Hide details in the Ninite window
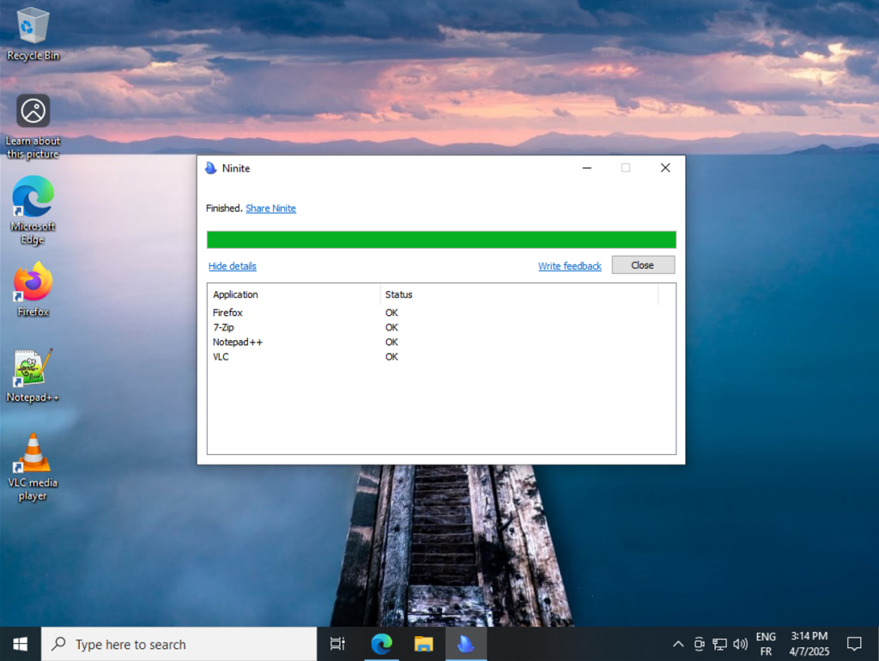 (232, 266)
